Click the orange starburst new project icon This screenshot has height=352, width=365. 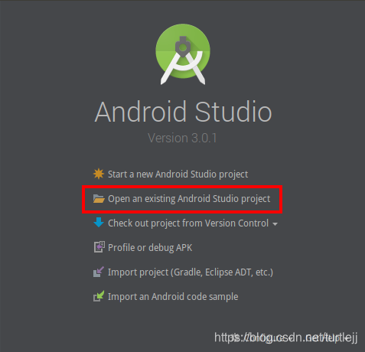99,174
